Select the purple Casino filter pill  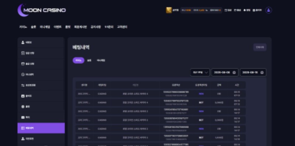tap(79, 60)
